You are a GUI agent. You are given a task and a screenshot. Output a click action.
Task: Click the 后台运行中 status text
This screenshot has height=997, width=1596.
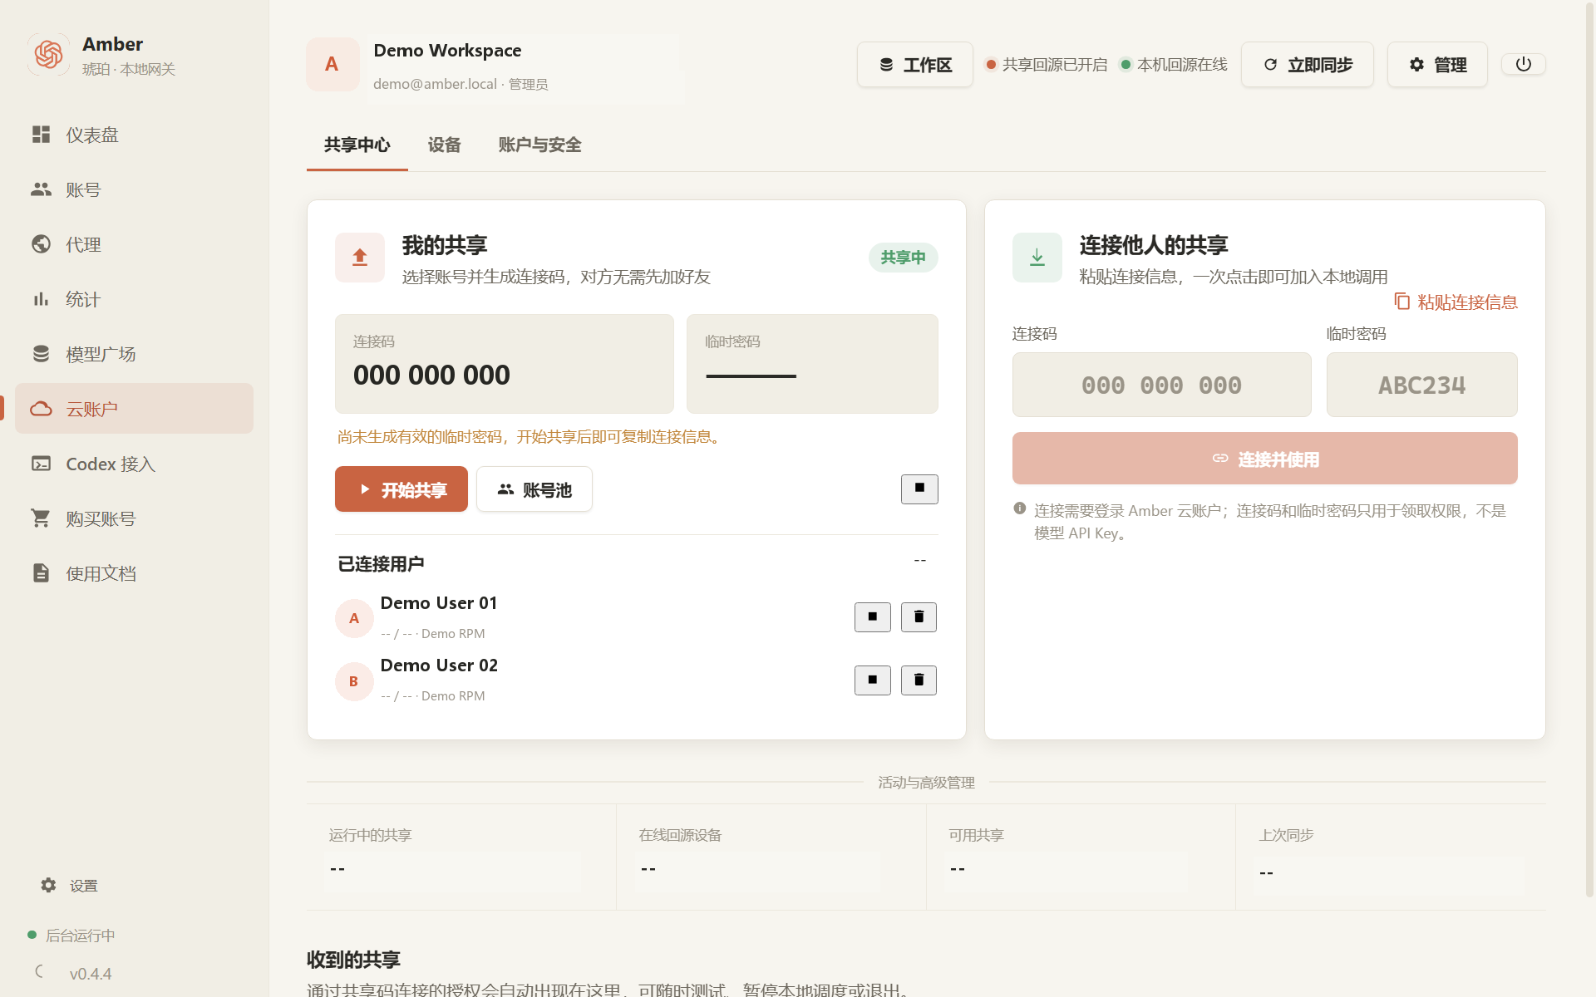pos(81,936)
